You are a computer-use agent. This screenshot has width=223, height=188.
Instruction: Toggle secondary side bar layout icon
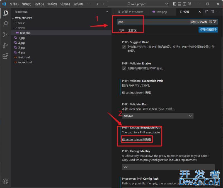185,4
